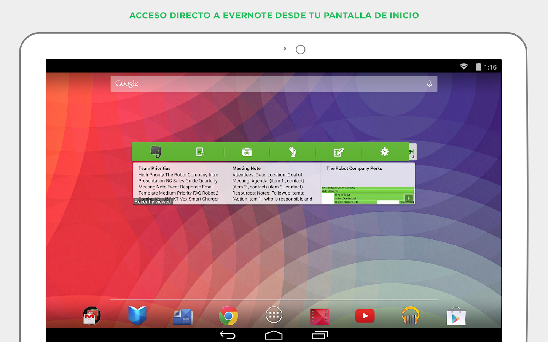Open Google Play Books app
548x342 pixels.
[137, 316]
